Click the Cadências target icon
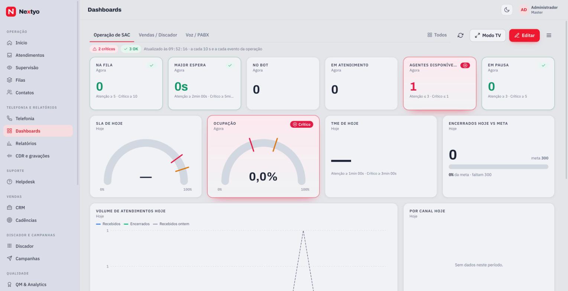Viewport: 568px width, 291px height. point(9,220)
